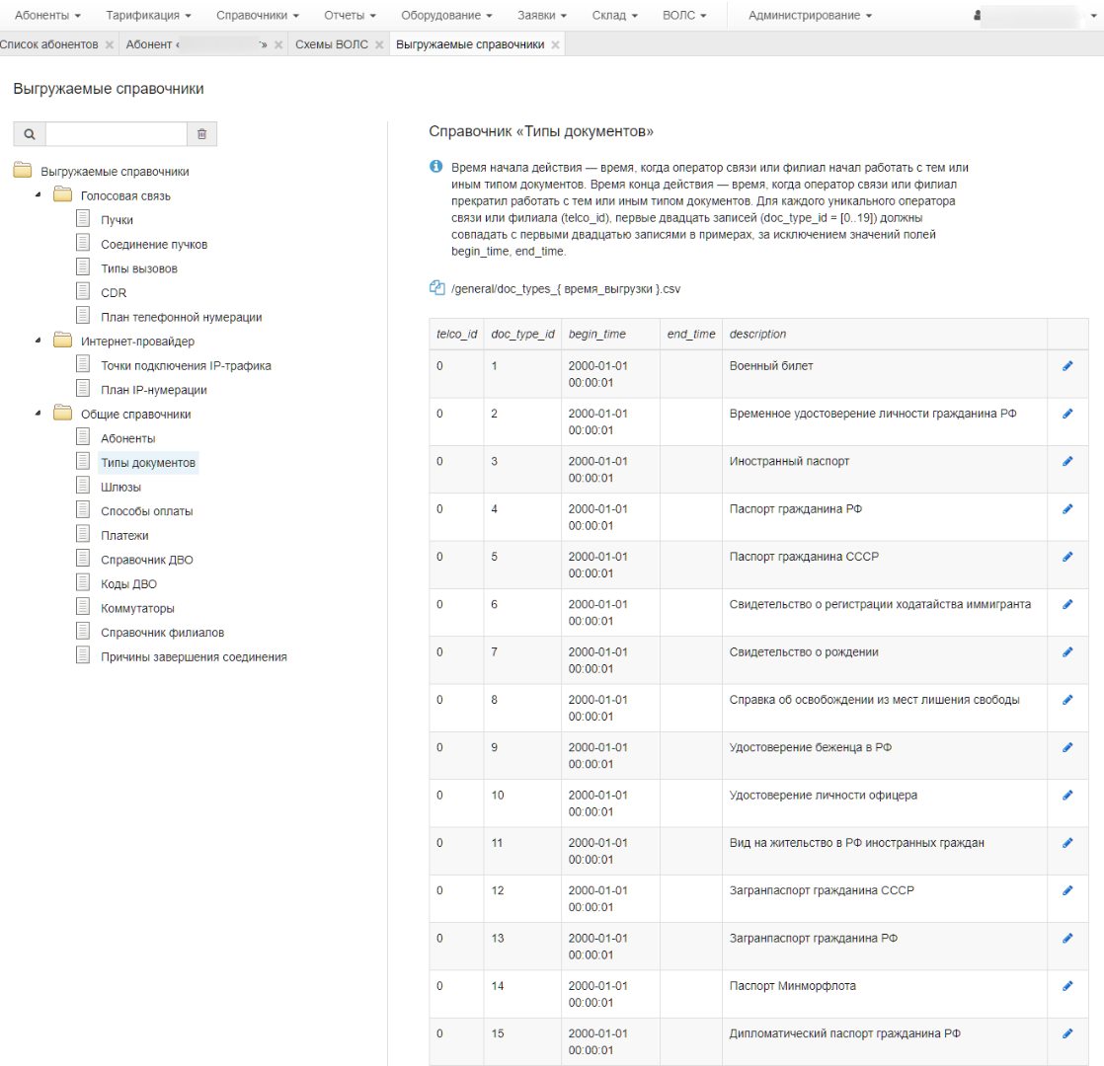Viewport: 1104px width, 1066px height.
Task: Click the Выгружаемые справочники root folder icon
Action: pos(23,171)
